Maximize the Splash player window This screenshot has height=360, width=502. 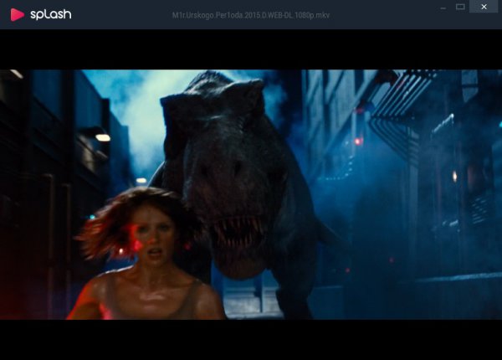(x=460, y=7)
